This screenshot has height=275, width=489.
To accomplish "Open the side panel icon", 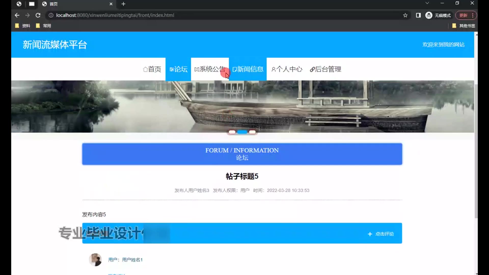I will (418, 15).
